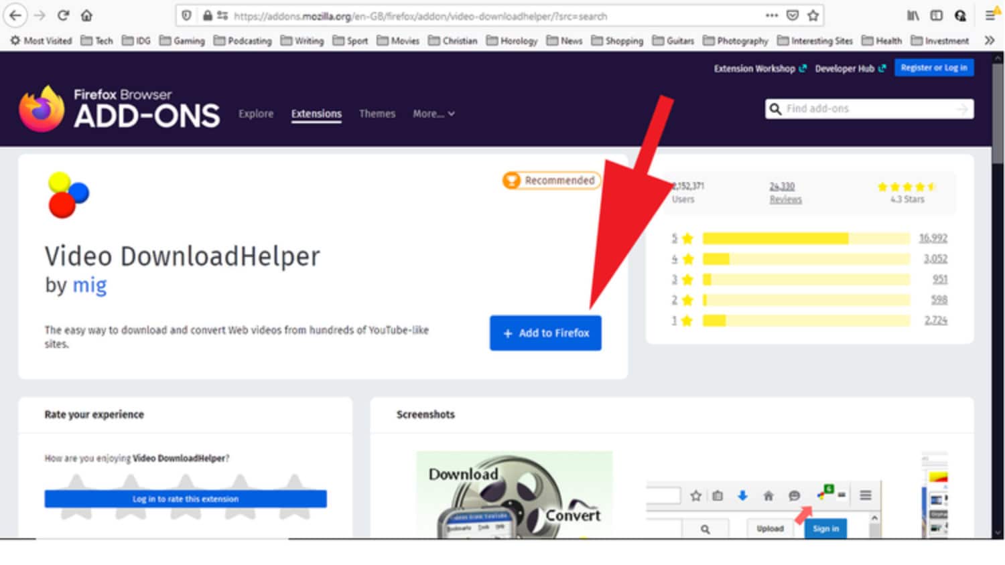Click the padlock site security icon
This screenshot has height=565, width=1005.
208,15
